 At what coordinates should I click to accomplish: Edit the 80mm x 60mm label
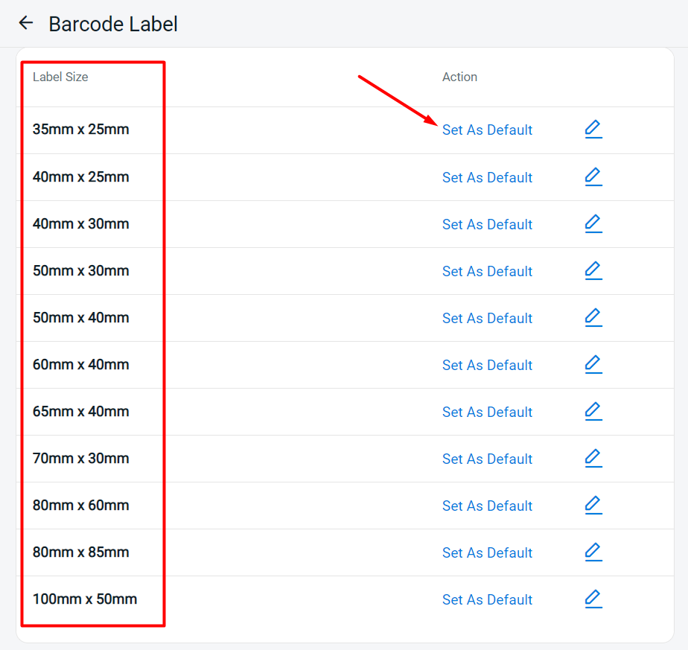pos(593,506)
